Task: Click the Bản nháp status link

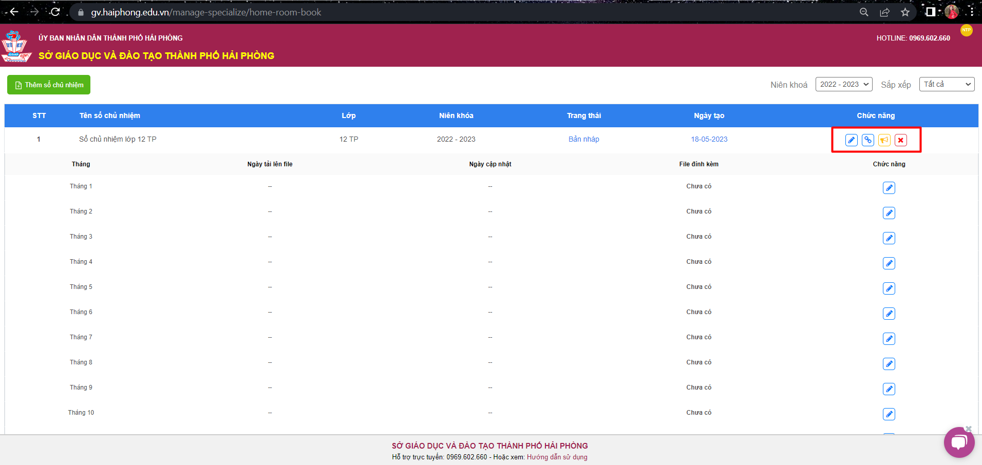Action: [583, 139]
